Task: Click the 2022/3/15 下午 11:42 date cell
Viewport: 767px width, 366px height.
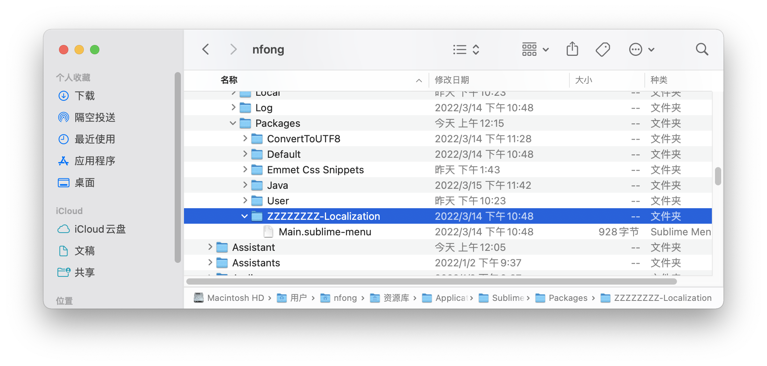Action: [x=483, y=185]
